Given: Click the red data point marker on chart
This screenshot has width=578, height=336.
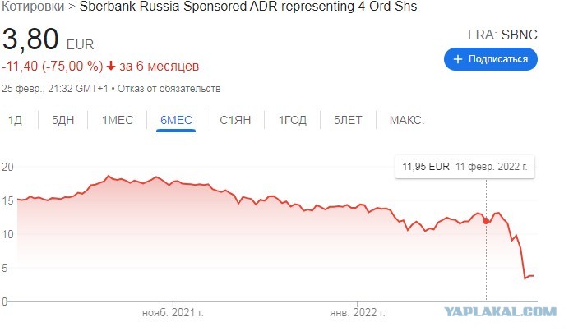Looking at the screenshot, I should [x=486, y=221].
